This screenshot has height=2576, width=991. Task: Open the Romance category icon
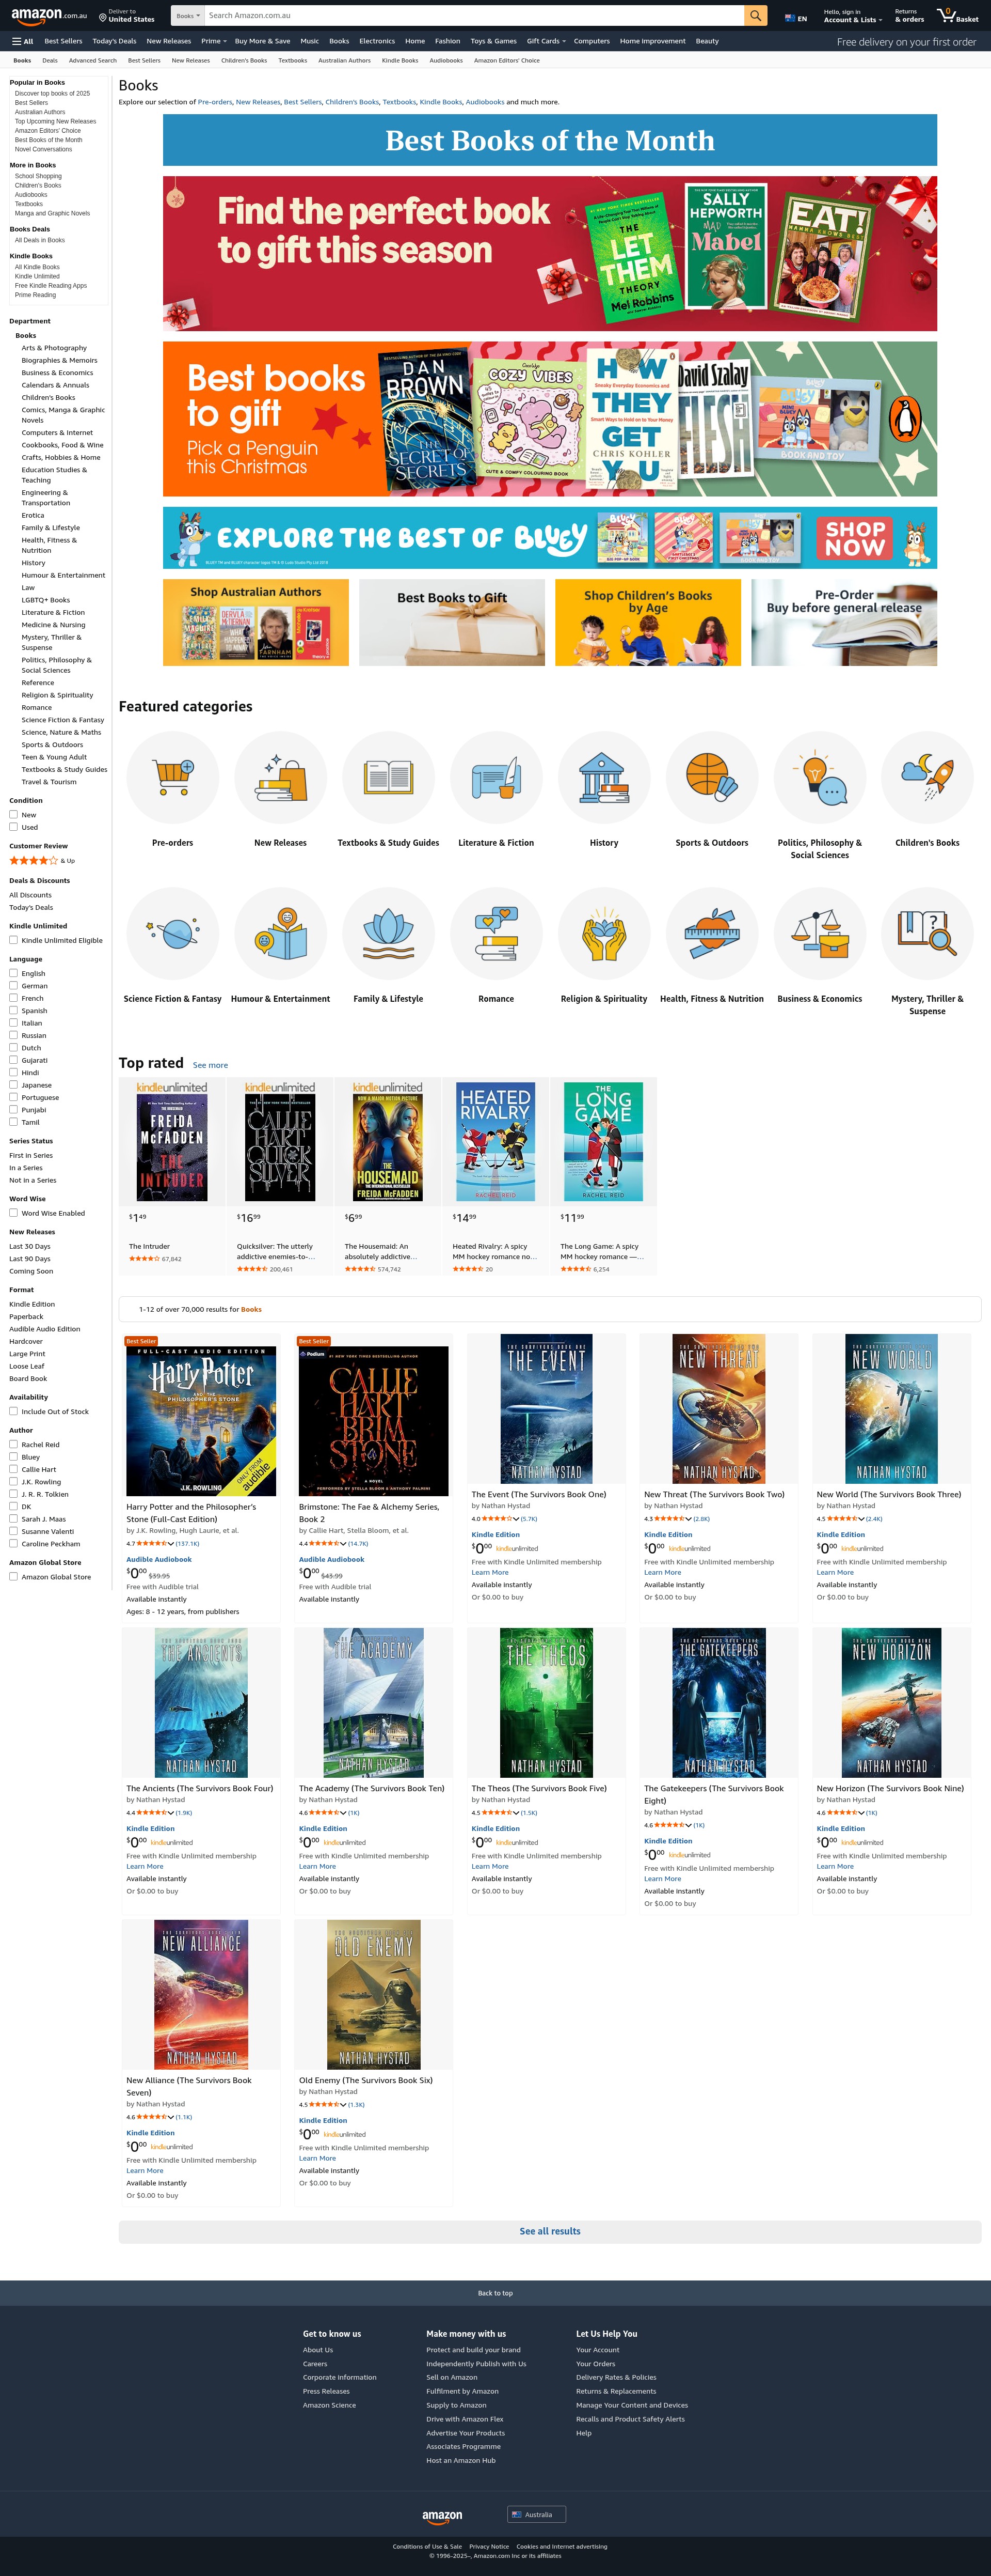497,933
